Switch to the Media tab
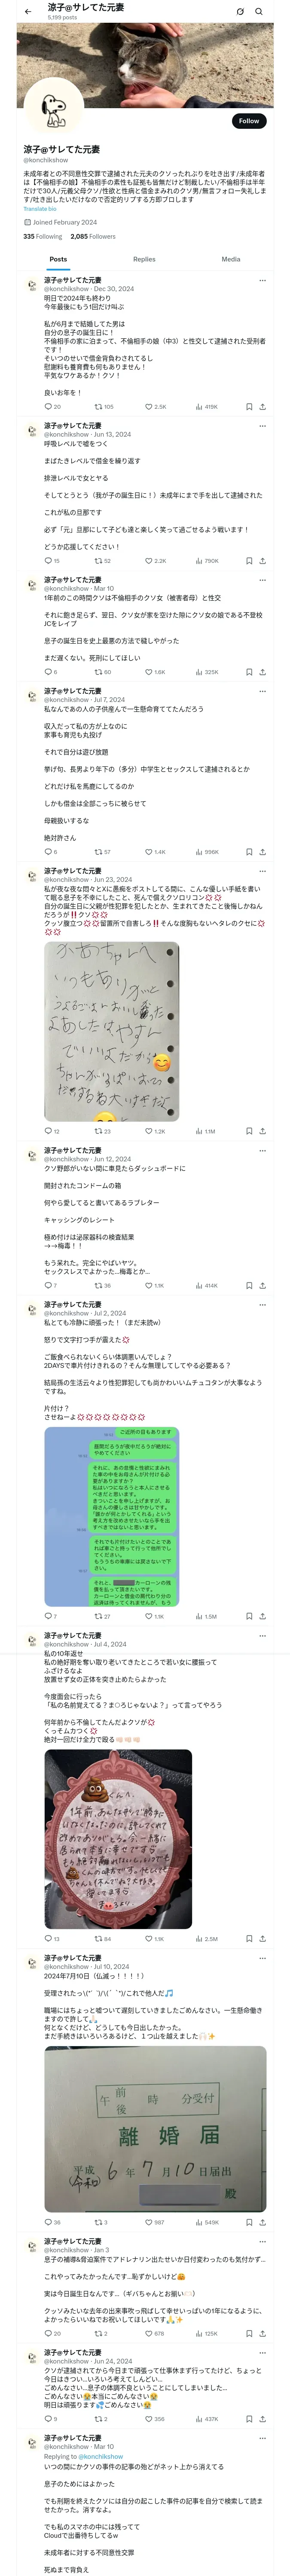Screen dimensions: 290x2576 tap(230, 259)
